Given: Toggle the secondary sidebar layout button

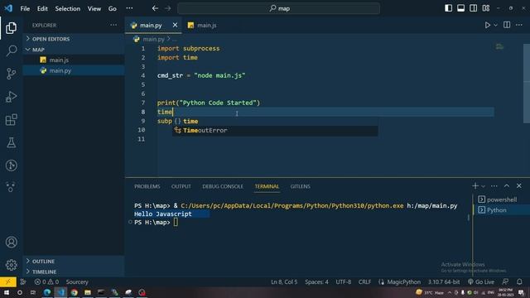Looking at the screenshot, I should [473, 8].
